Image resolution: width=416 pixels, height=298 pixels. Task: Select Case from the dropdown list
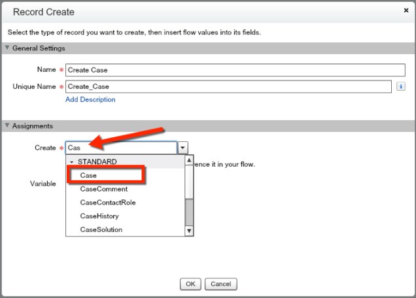click(x=89, y=175)
